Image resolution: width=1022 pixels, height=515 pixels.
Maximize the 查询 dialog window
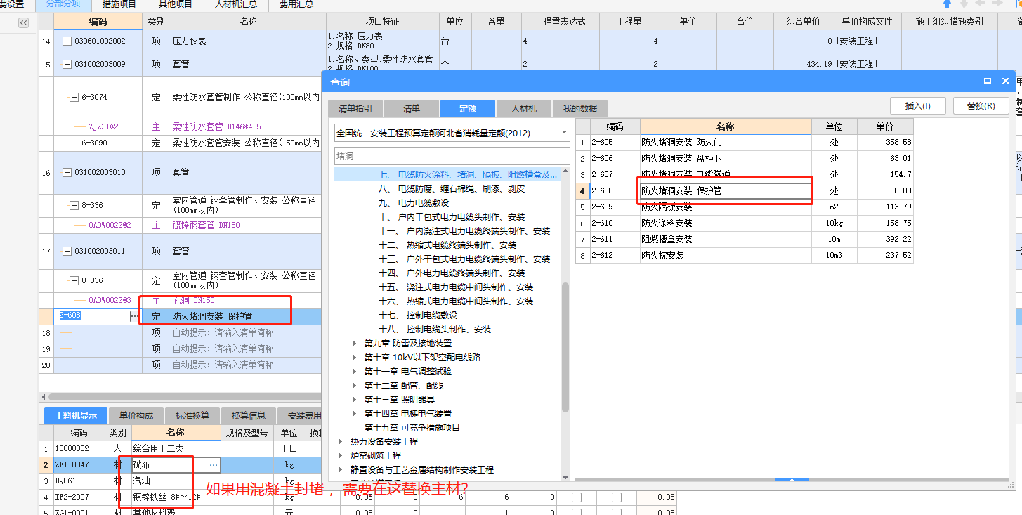(988, 82)
